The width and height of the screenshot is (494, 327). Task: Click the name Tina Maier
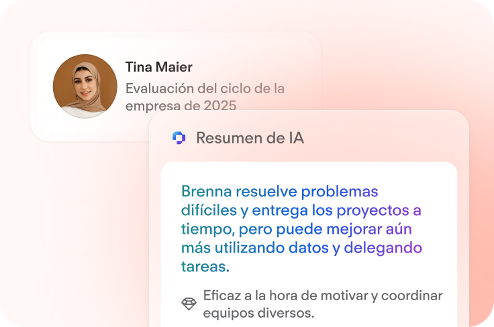(159, 67)
